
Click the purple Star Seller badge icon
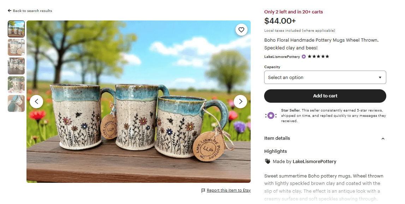point(270,115)
